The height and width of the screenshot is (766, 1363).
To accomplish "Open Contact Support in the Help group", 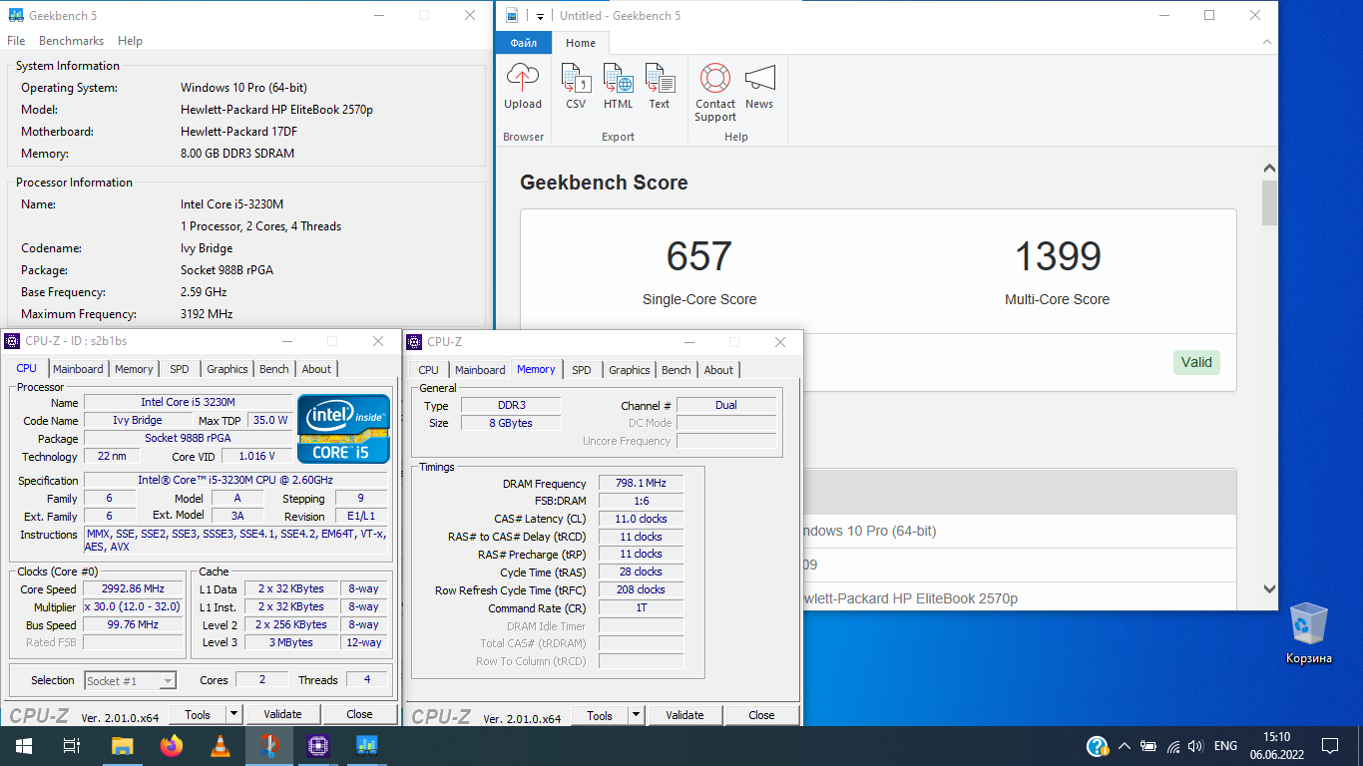I will 715,93.
